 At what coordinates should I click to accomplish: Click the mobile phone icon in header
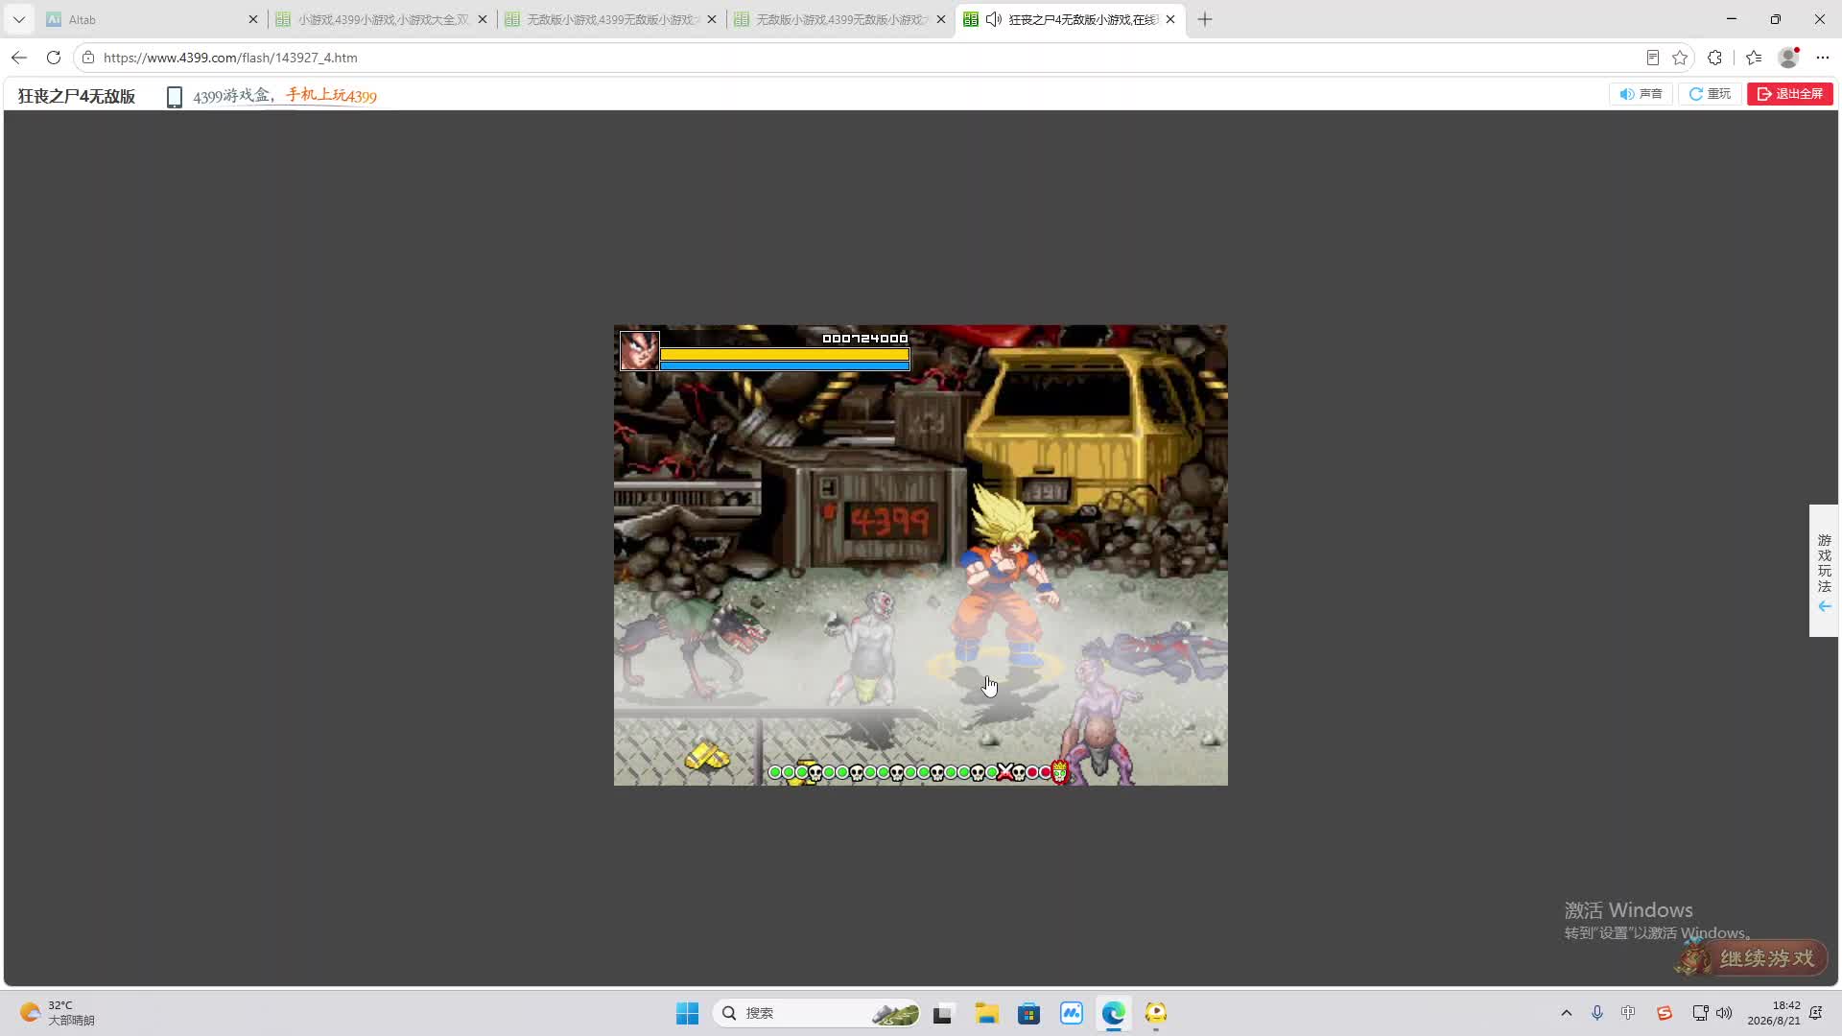point(175,97)
